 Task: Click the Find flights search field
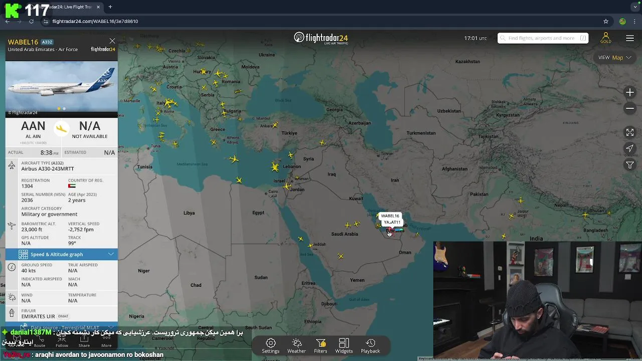(x=543, y=38)
